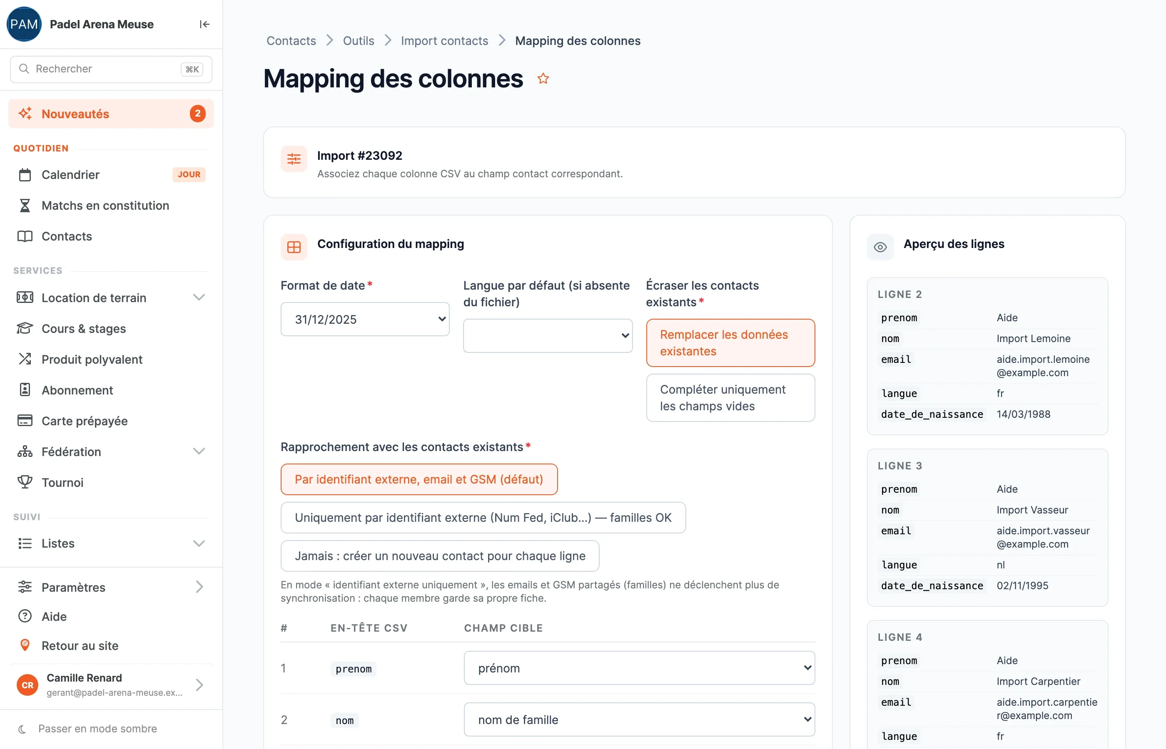Click the Cours & stages graduation icon
Image resolution: width=1166 pixels, height=749 pixels.
pos(25,328)
